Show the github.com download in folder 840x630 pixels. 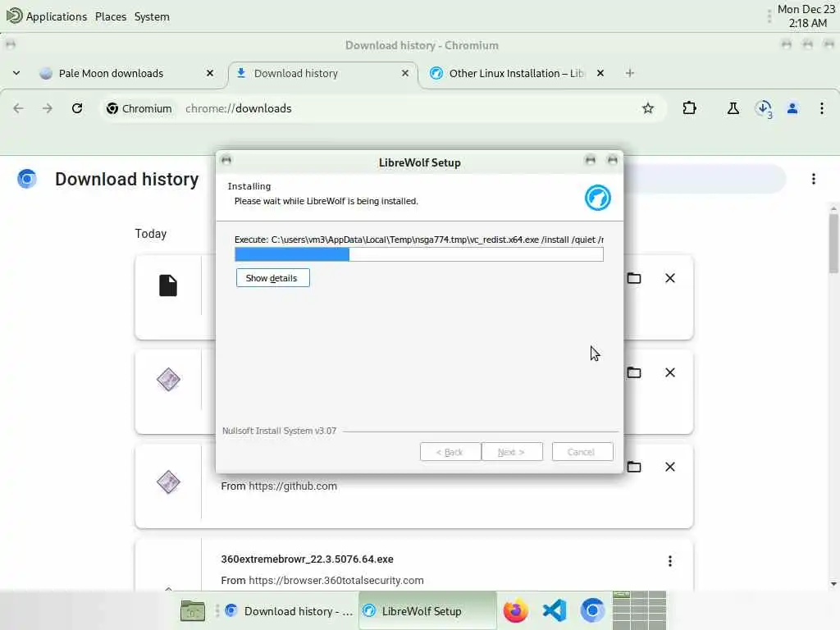click(634, 467)
